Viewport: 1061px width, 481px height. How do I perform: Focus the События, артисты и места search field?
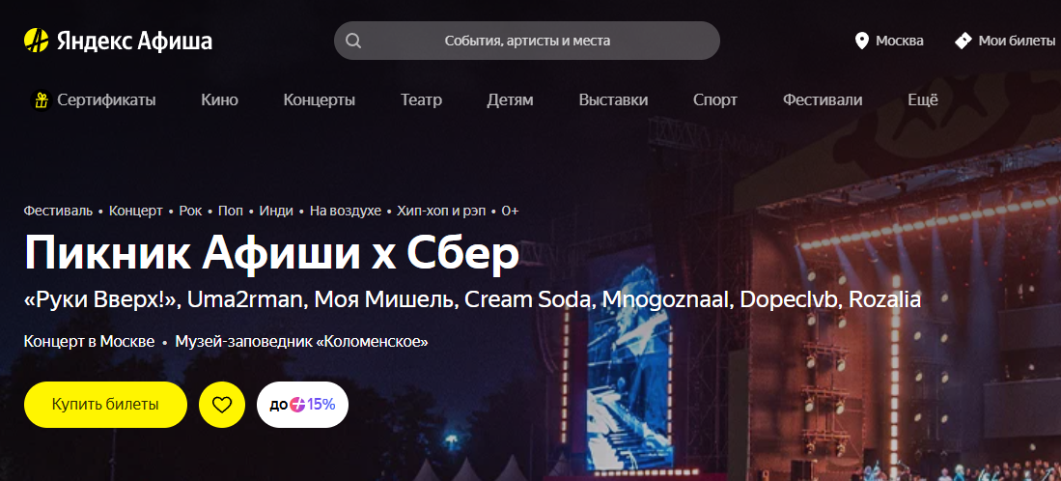coord(527,41)
